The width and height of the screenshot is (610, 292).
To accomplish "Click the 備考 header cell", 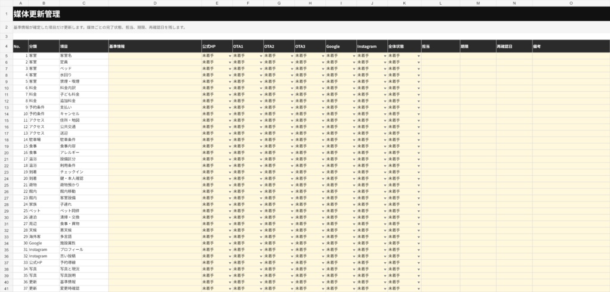I will (571, 46).
